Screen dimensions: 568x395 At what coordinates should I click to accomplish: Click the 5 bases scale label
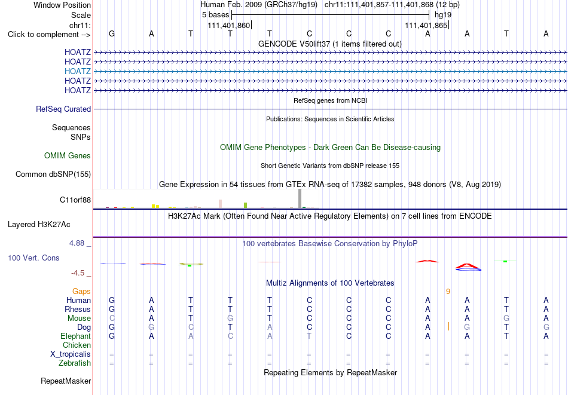tap(215, 15)
